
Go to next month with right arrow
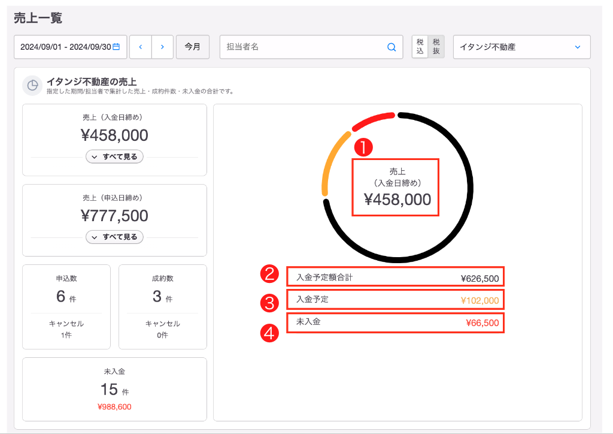162,47
